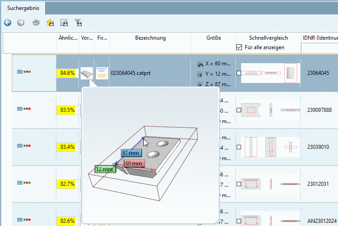Click the Fir... column header
338x226 pixels.
[102, 38]
